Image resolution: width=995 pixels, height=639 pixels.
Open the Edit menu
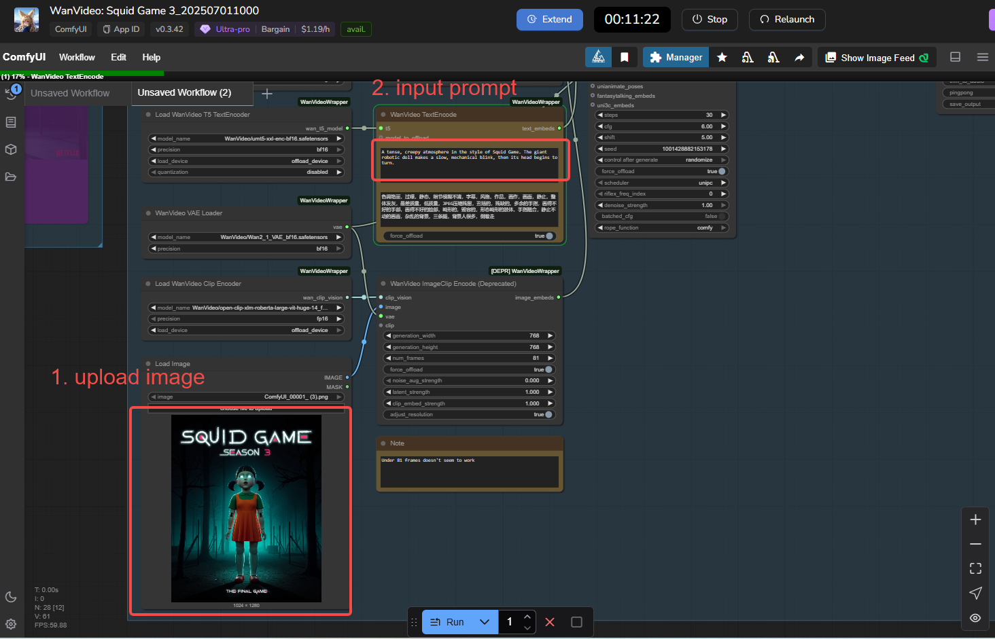point(118,57)
